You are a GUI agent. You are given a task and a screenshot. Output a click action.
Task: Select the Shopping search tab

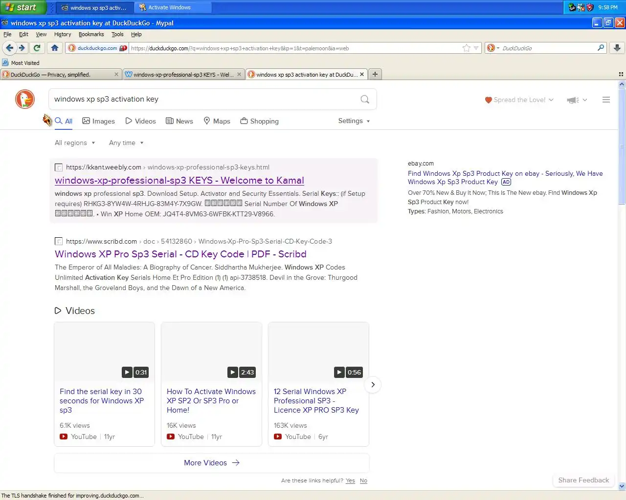pos(259,121)
